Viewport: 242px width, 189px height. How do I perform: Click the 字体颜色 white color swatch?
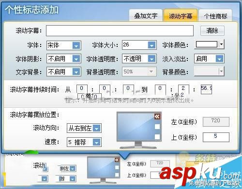pos(206,44)
